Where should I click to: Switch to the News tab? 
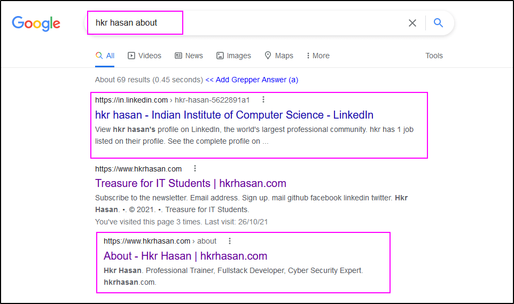coord(189,56)
